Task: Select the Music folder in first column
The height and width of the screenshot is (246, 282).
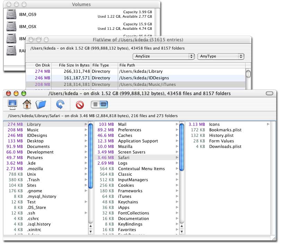Action: 33,130
